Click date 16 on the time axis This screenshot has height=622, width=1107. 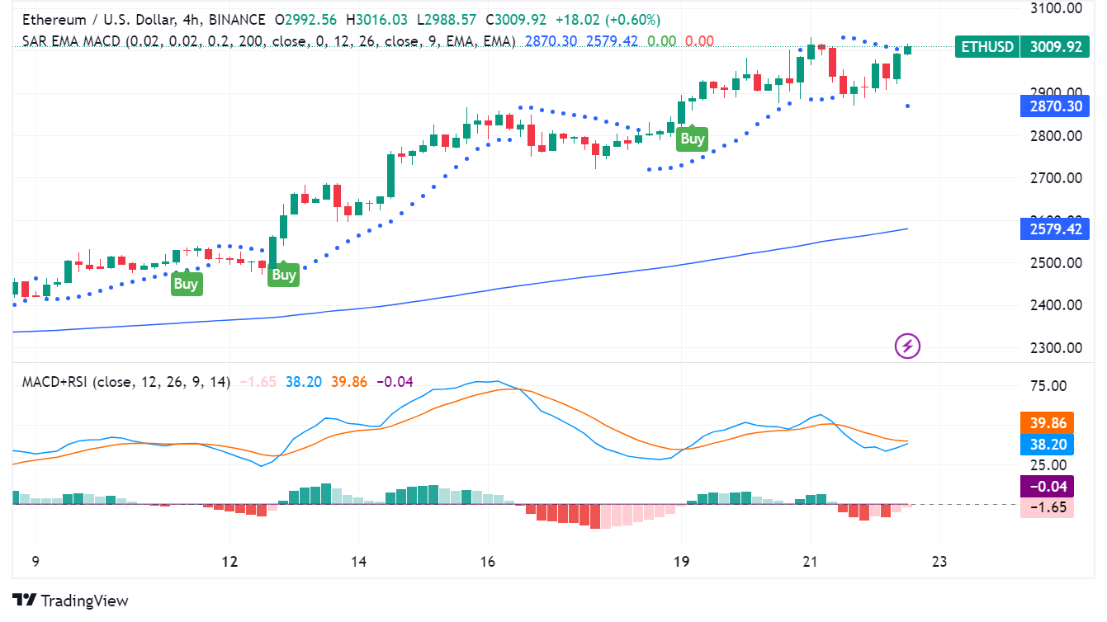click(x=488, y=562)
